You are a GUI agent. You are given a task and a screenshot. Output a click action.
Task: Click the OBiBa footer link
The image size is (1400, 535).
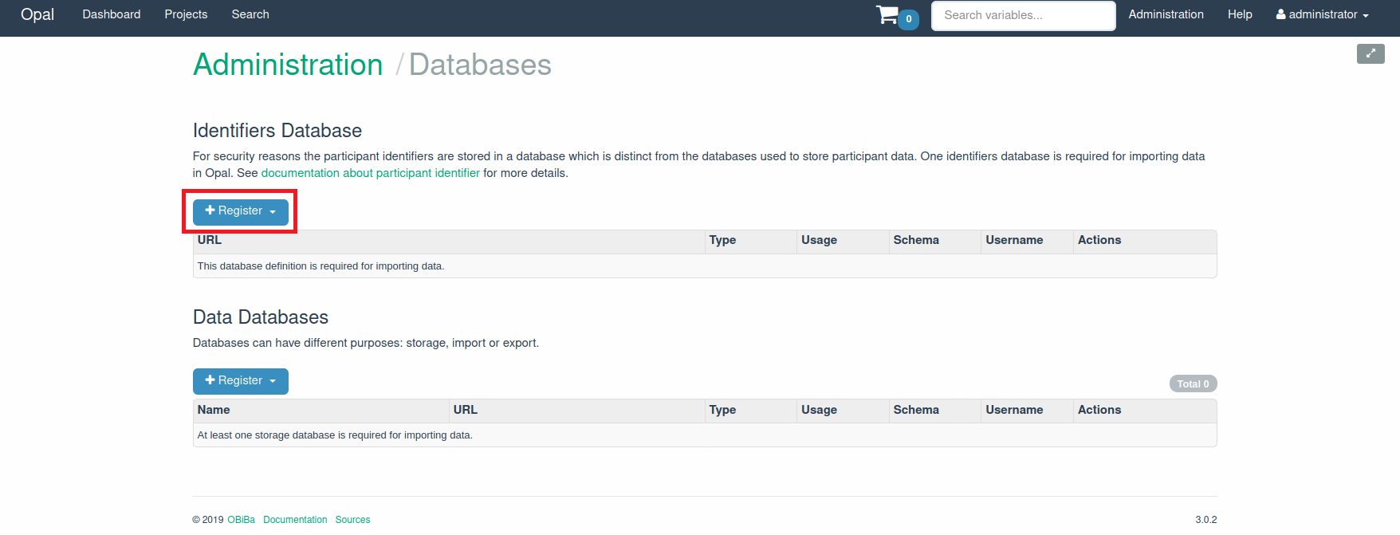pos(241,520)
